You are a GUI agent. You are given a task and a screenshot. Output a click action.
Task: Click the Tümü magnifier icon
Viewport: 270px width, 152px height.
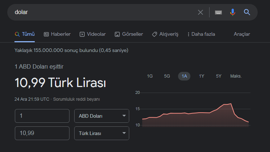17,34
